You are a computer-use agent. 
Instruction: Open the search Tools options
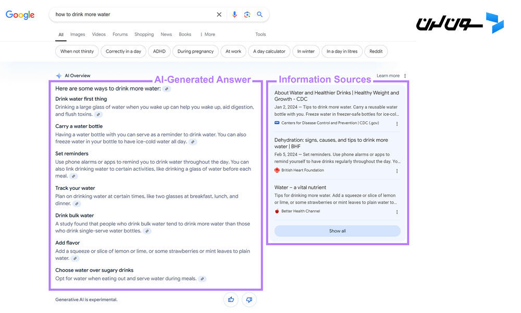coord(260,34)
